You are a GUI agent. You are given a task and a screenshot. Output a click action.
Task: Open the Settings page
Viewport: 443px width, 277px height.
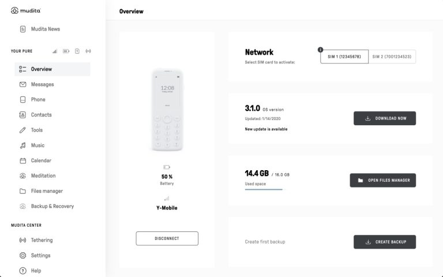[x=40, y=256]
